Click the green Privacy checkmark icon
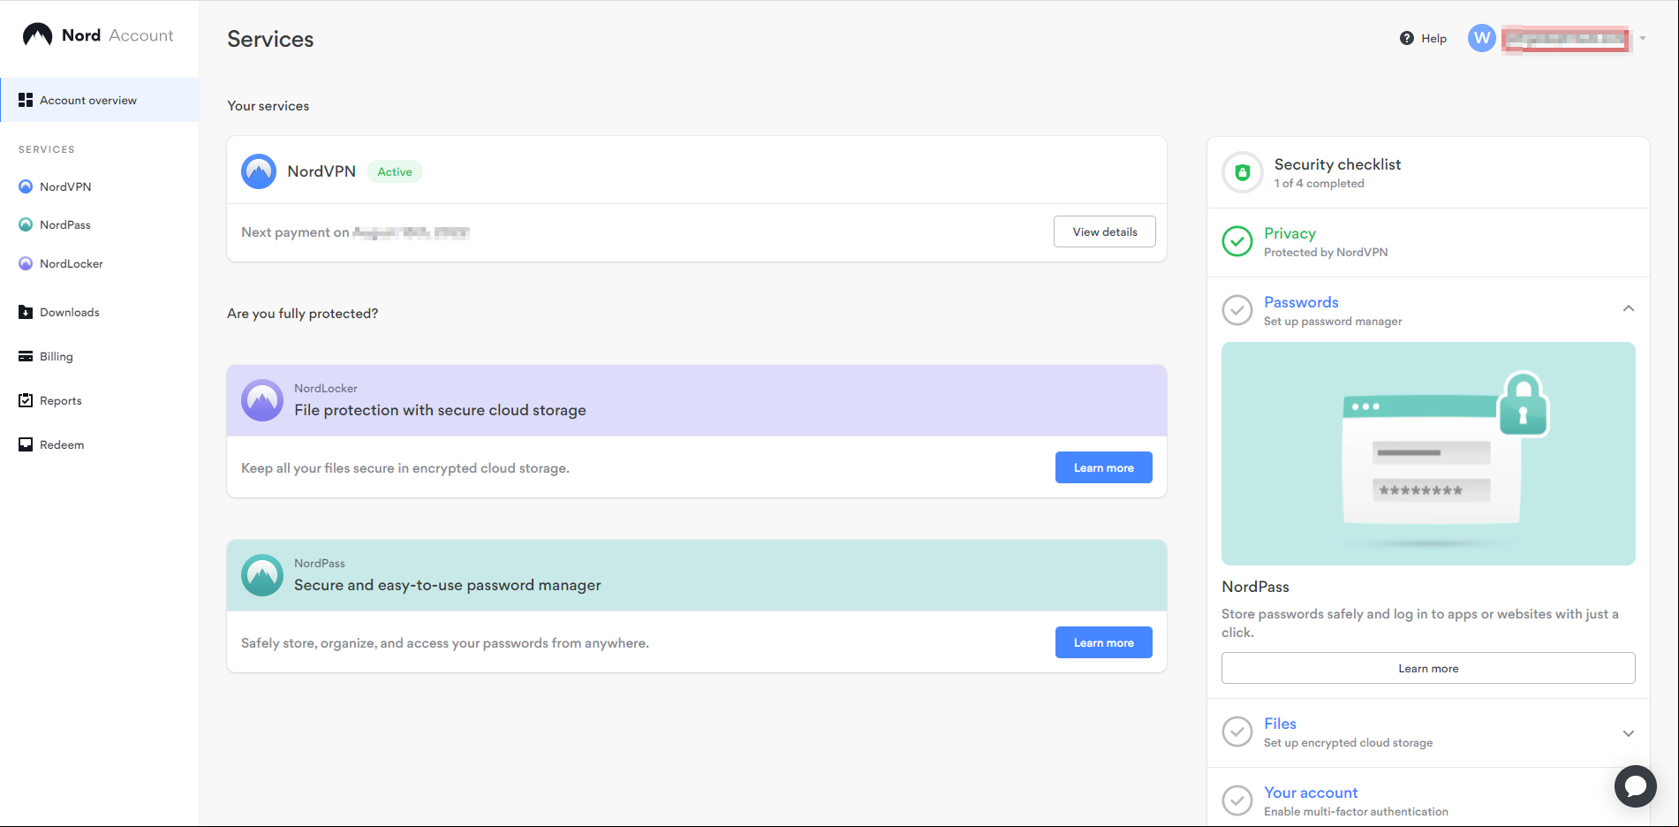Viewport: 1679px width, 827px height. [1237, 241]
